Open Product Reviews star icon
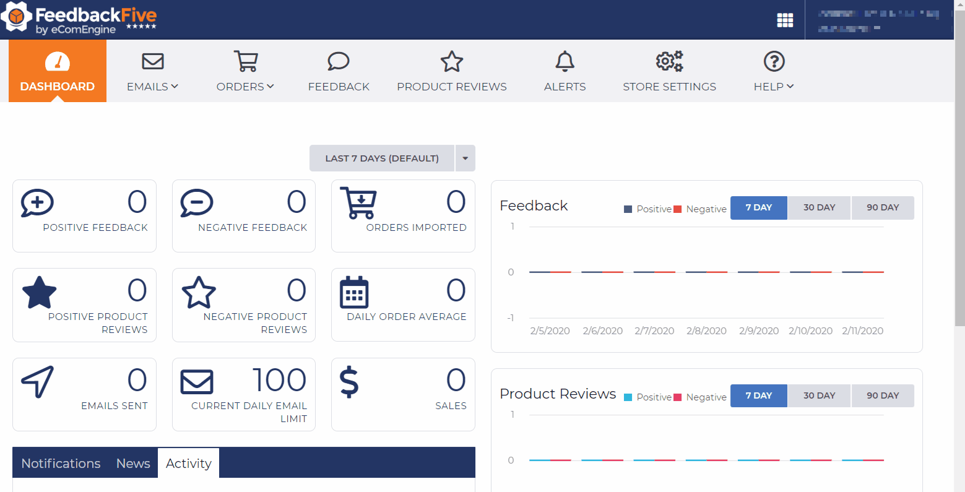The image size is (965, 492). pyautogui.click(x=451, y=61)
